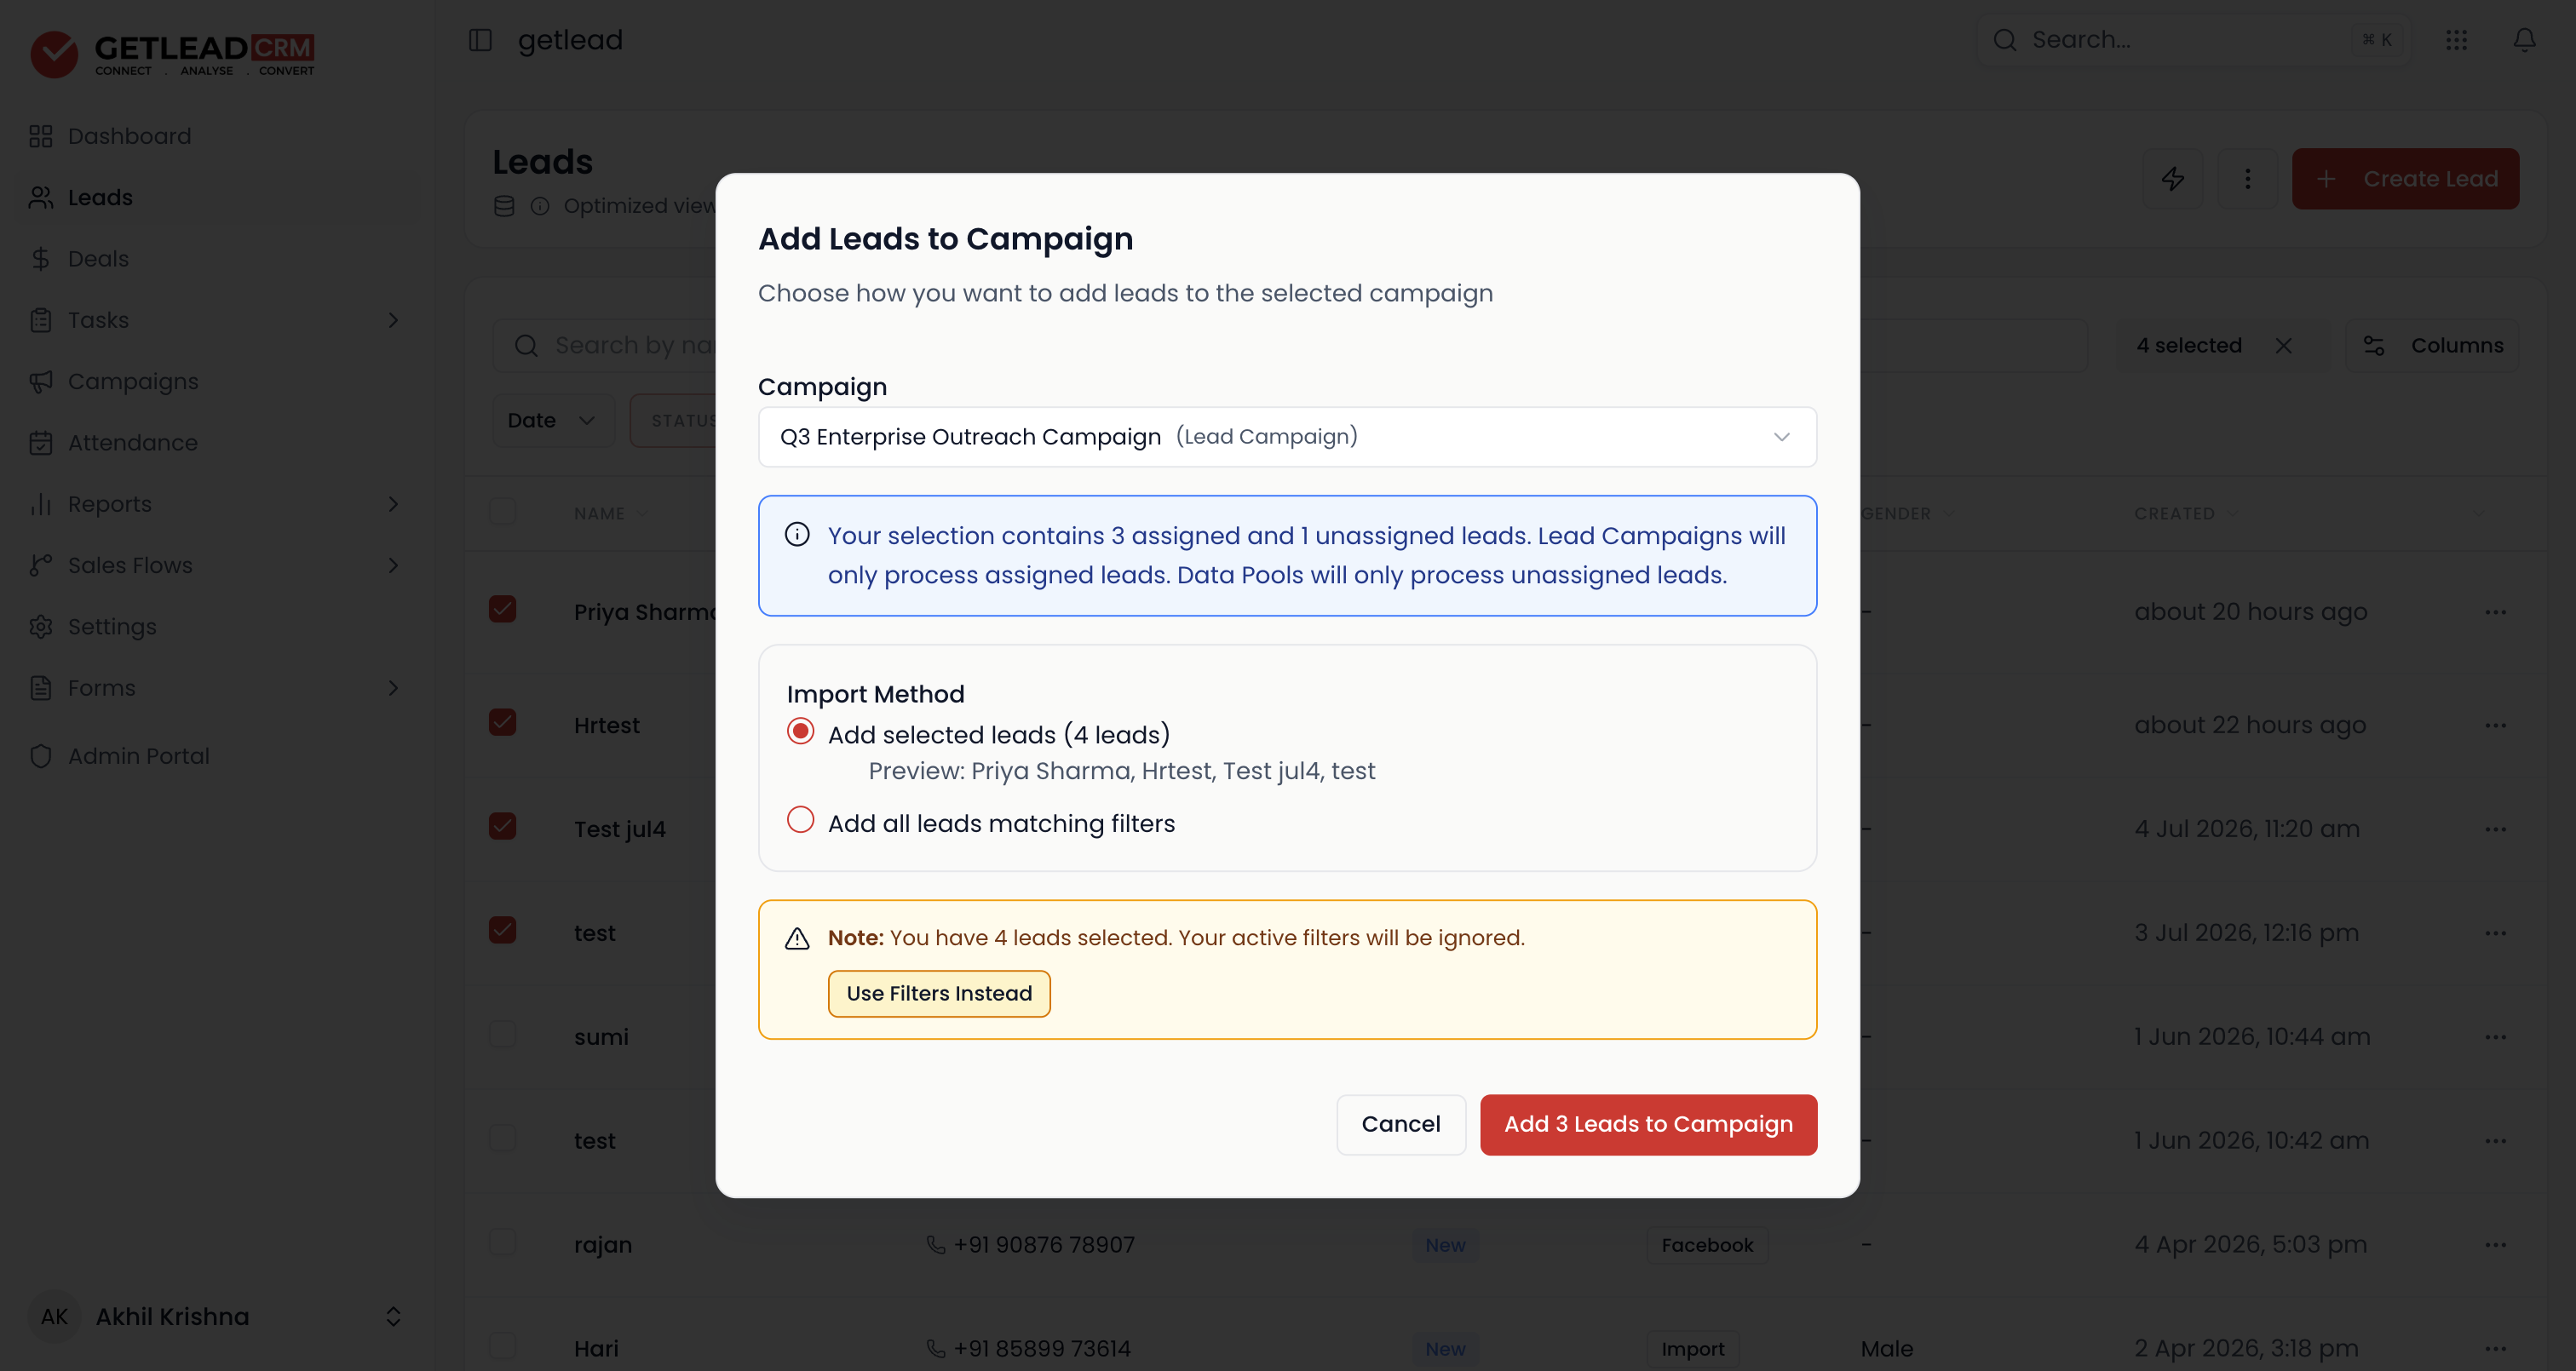
Task: Click the info icon beside Optimized view
Action: coord(540,206)
